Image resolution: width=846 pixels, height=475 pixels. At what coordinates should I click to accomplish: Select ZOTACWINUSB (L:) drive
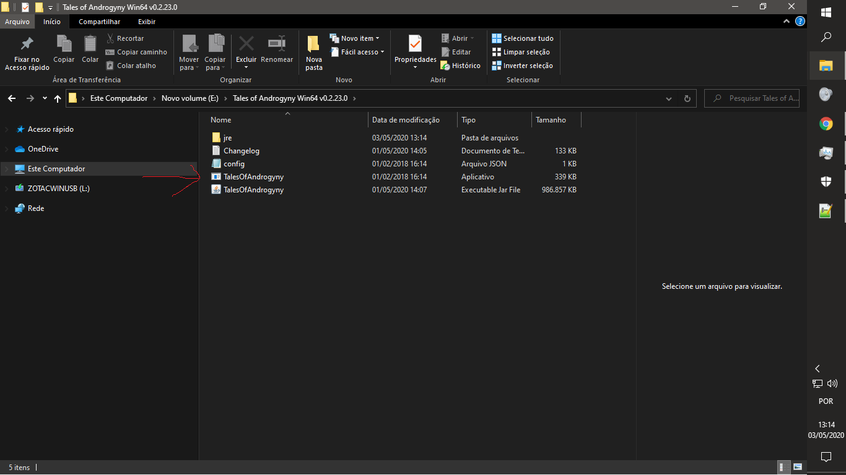(59, 189)
